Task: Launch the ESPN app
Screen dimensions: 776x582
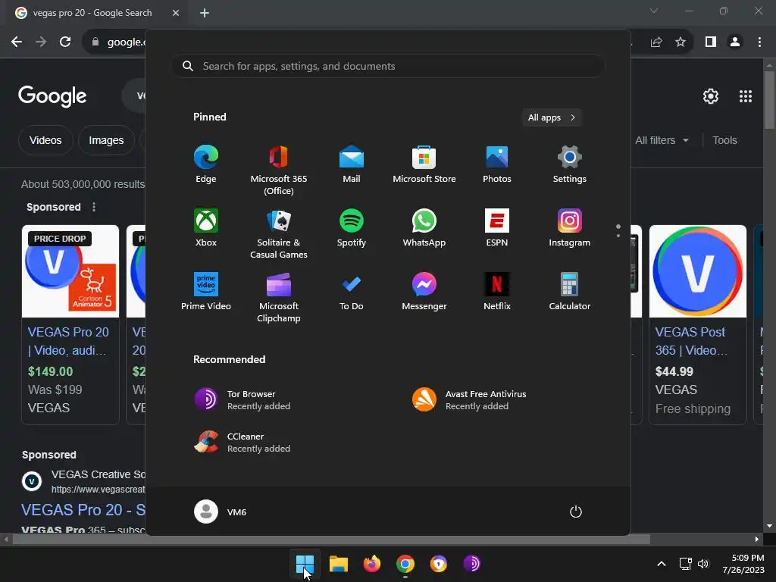Action: [497, 227]
